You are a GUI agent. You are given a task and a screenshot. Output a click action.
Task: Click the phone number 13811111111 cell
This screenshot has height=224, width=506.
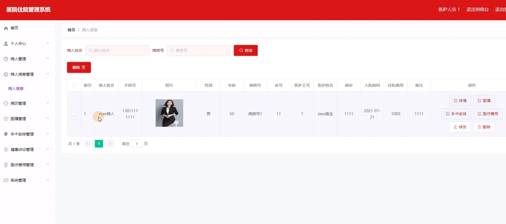[x=130, y=114]
